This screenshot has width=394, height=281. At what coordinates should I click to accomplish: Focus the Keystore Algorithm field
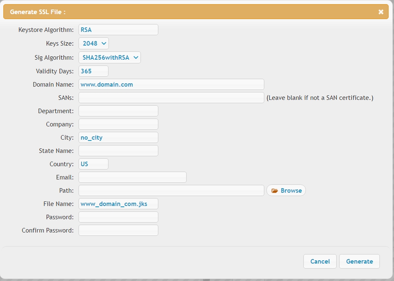118,29
